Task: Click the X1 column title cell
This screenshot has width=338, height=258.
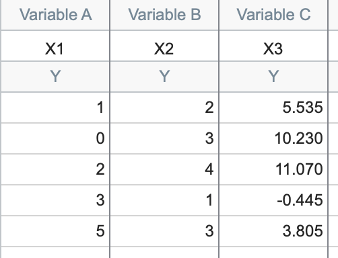Action: [x=55, y=46]
